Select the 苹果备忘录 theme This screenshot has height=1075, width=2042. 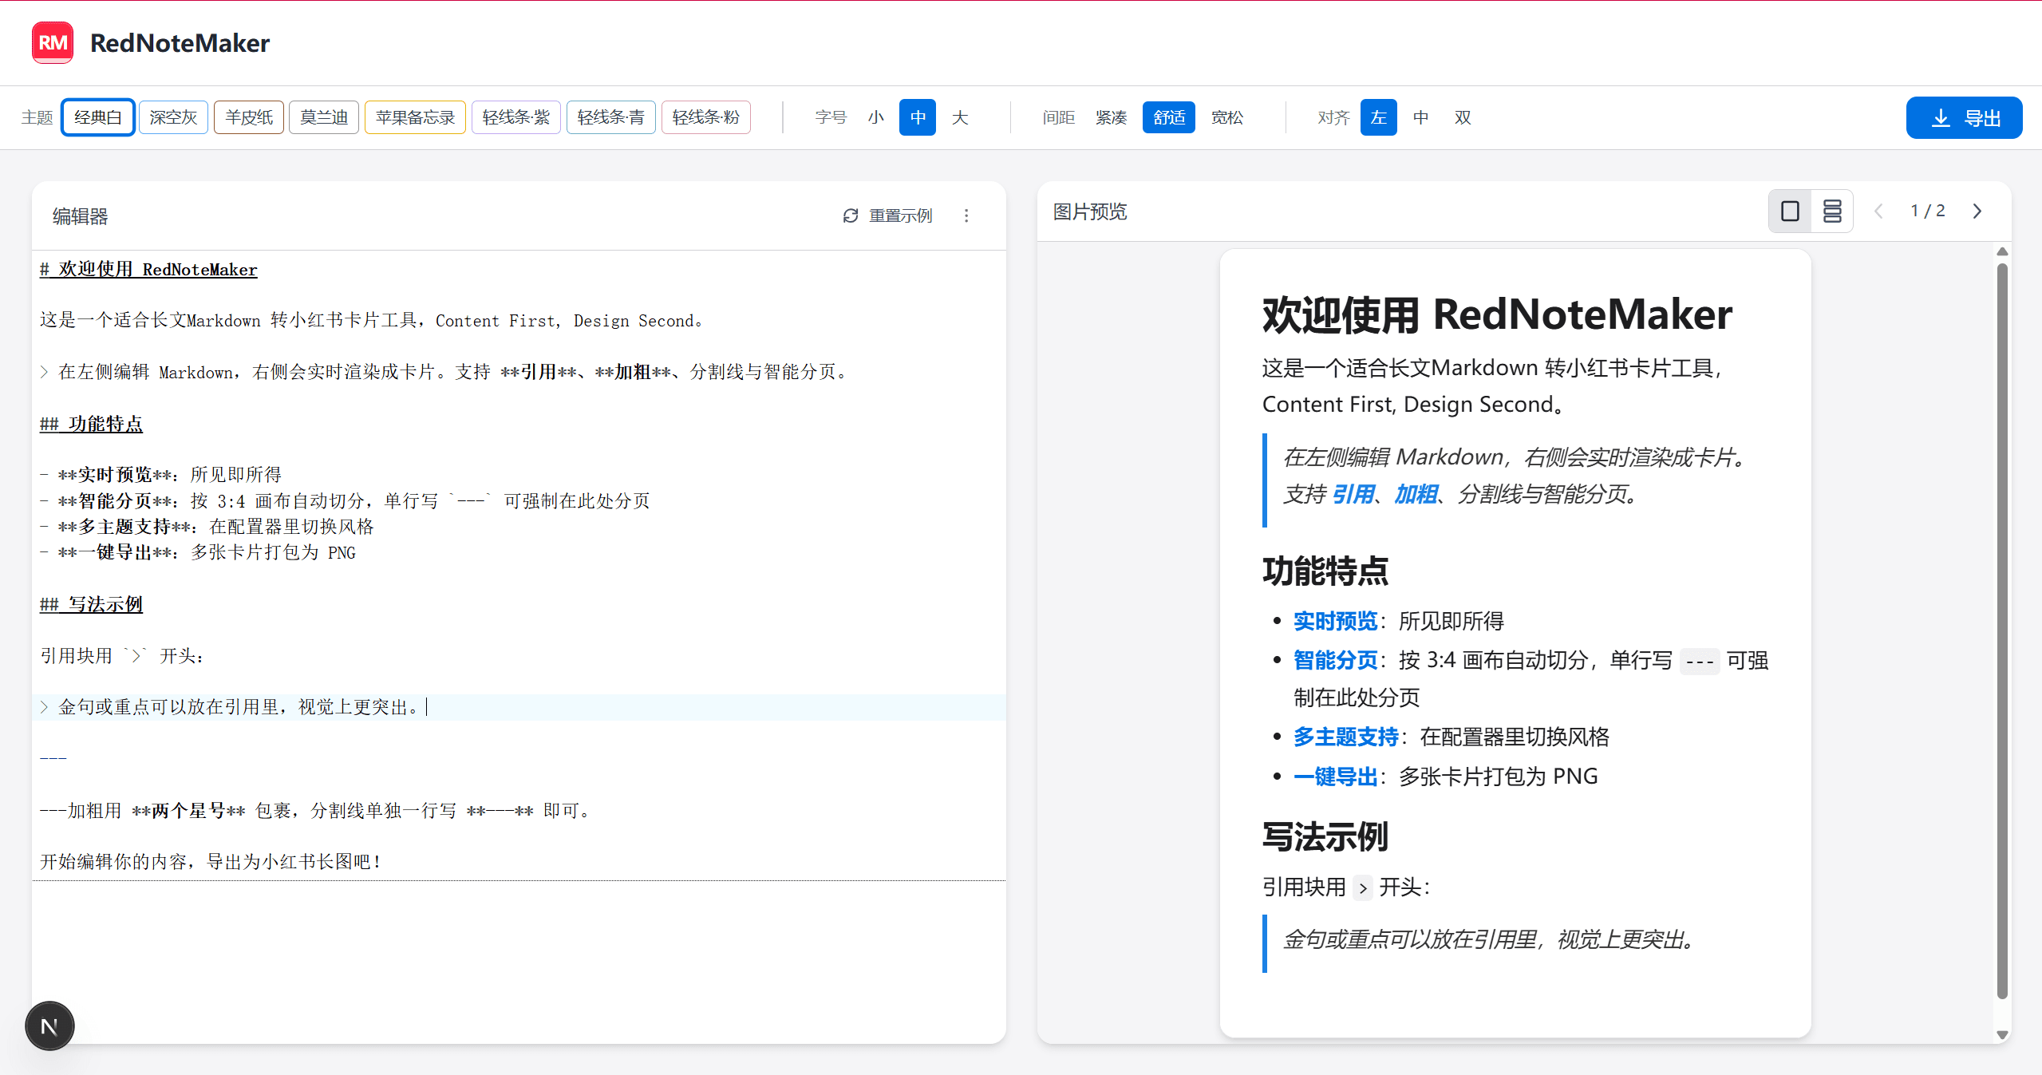coord(415,117)
